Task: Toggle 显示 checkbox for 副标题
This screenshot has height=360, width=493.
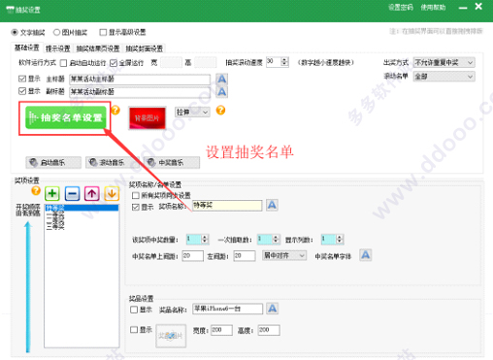Action: [x=22, y=91]
